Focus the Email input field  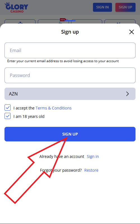pyautogui.click(x=70, y=50)
